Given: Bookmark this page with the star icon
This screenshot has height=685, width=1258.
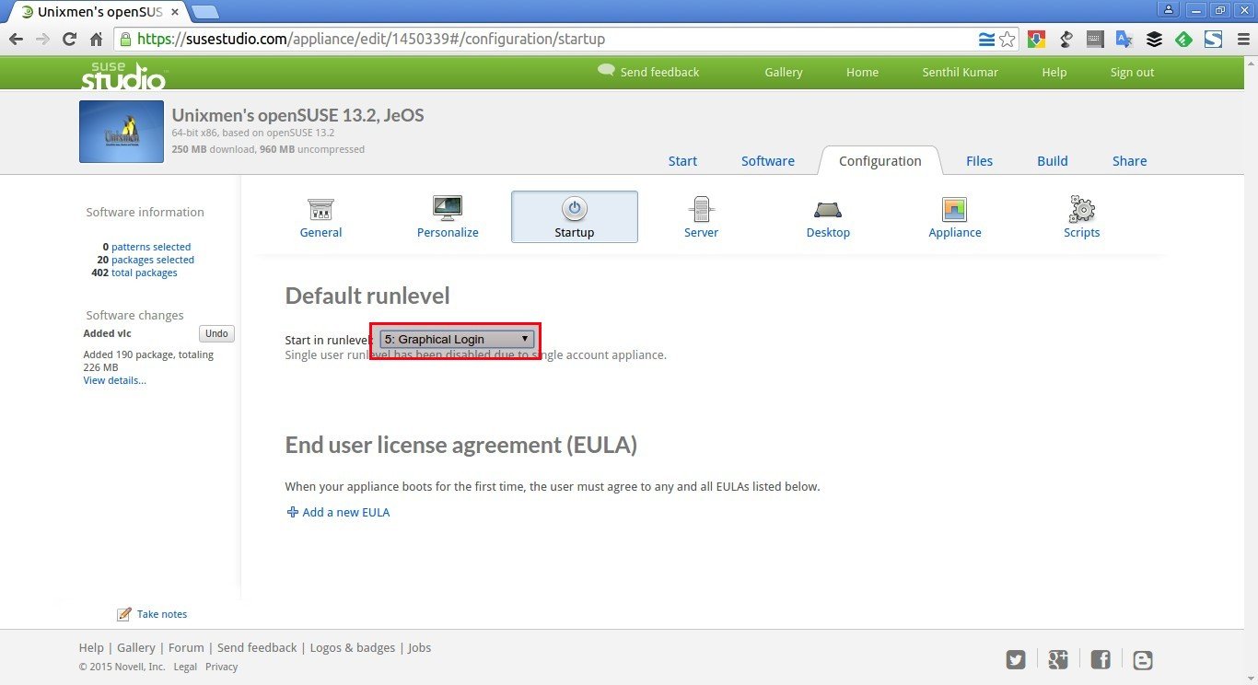Looking at the screenshot, I should point(1008,40).
